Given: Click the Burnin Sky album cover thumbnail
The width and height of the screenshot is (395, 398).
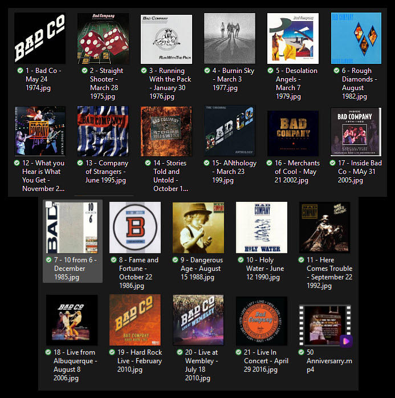Looking at the screenshot, I should [x=230, y=38].
